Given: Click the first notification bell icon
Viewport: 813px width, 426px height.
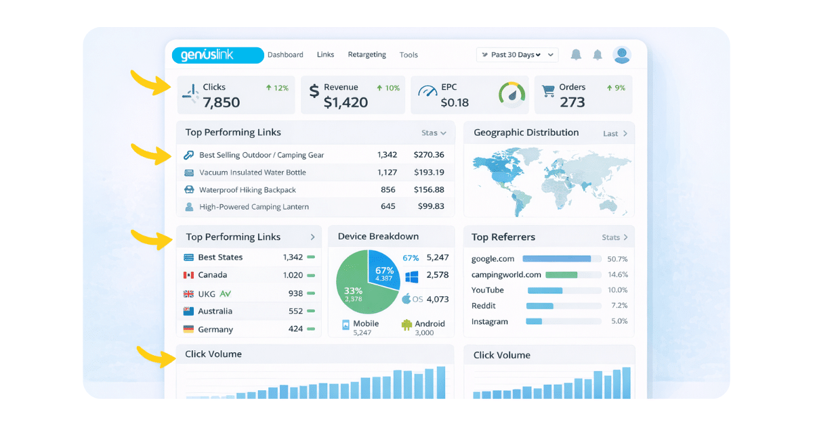Looking at the screenshot, I should pos(576,55).
